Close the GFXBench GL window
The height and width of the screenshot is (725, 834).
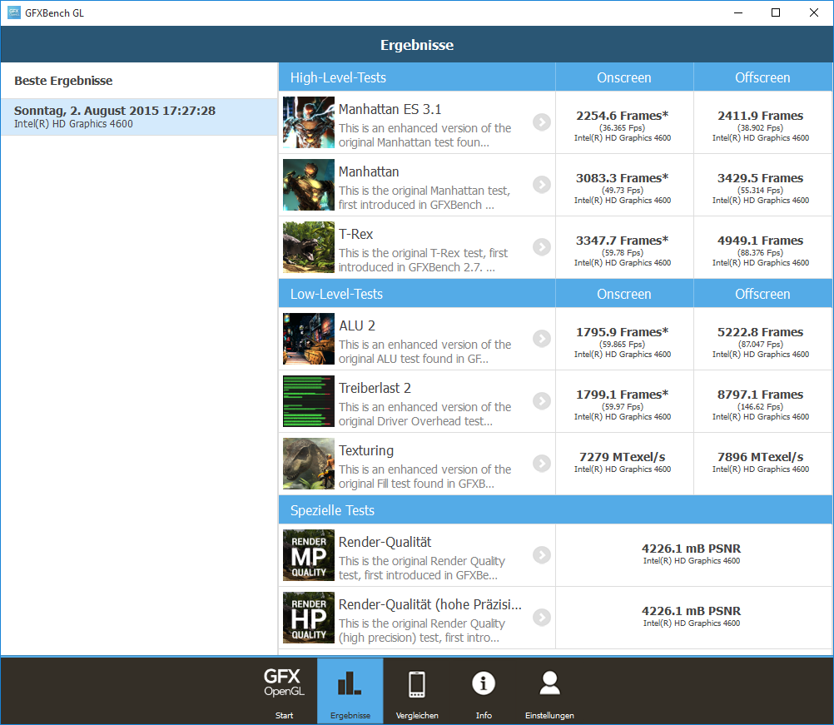(x=814, y=12)
